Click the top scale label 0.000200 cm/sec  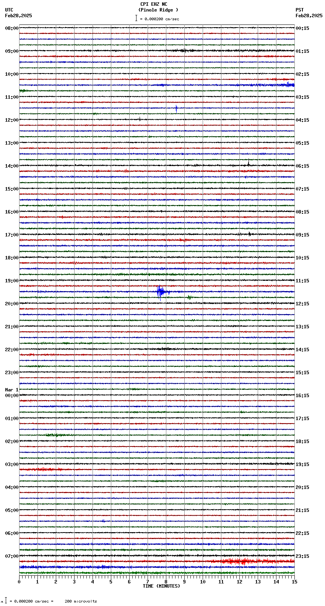pyautogui.click(x=159, y=19)
